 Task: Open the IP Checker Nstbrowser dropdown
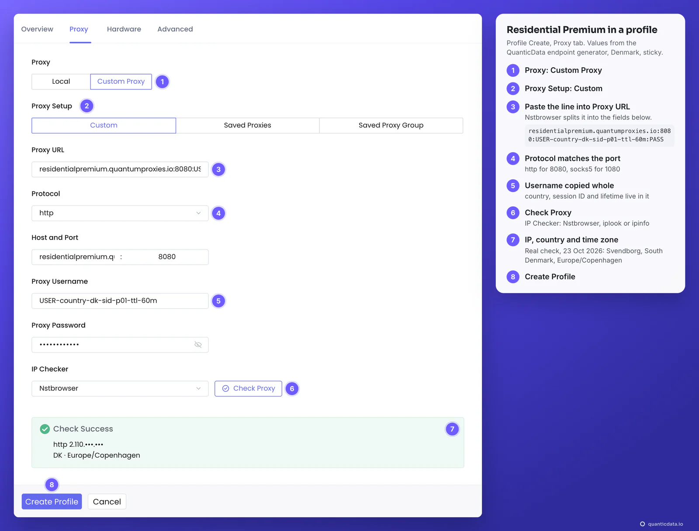tap(120, 388)
